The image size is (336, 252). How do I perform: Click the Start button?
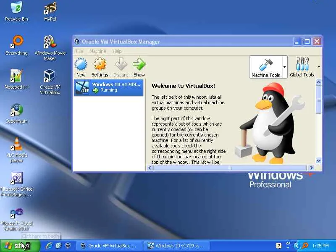pos(20,246)
